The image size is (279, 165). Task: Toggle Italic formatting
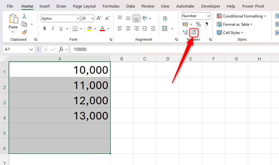tap(53, 29)
